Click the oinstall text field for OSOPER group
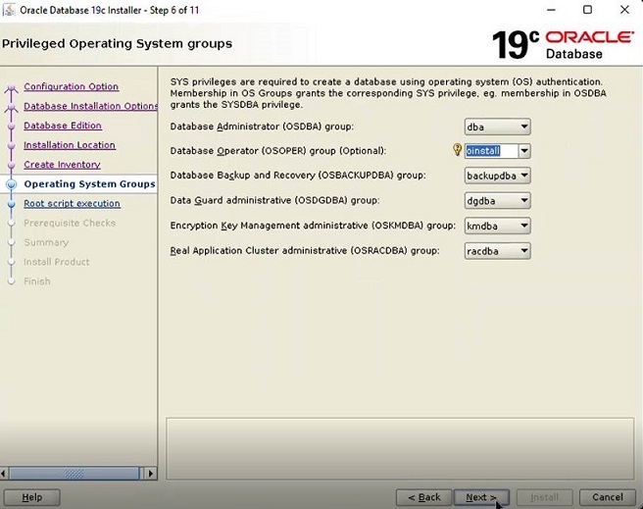This screenshot has width=643, height=509. 491,151
